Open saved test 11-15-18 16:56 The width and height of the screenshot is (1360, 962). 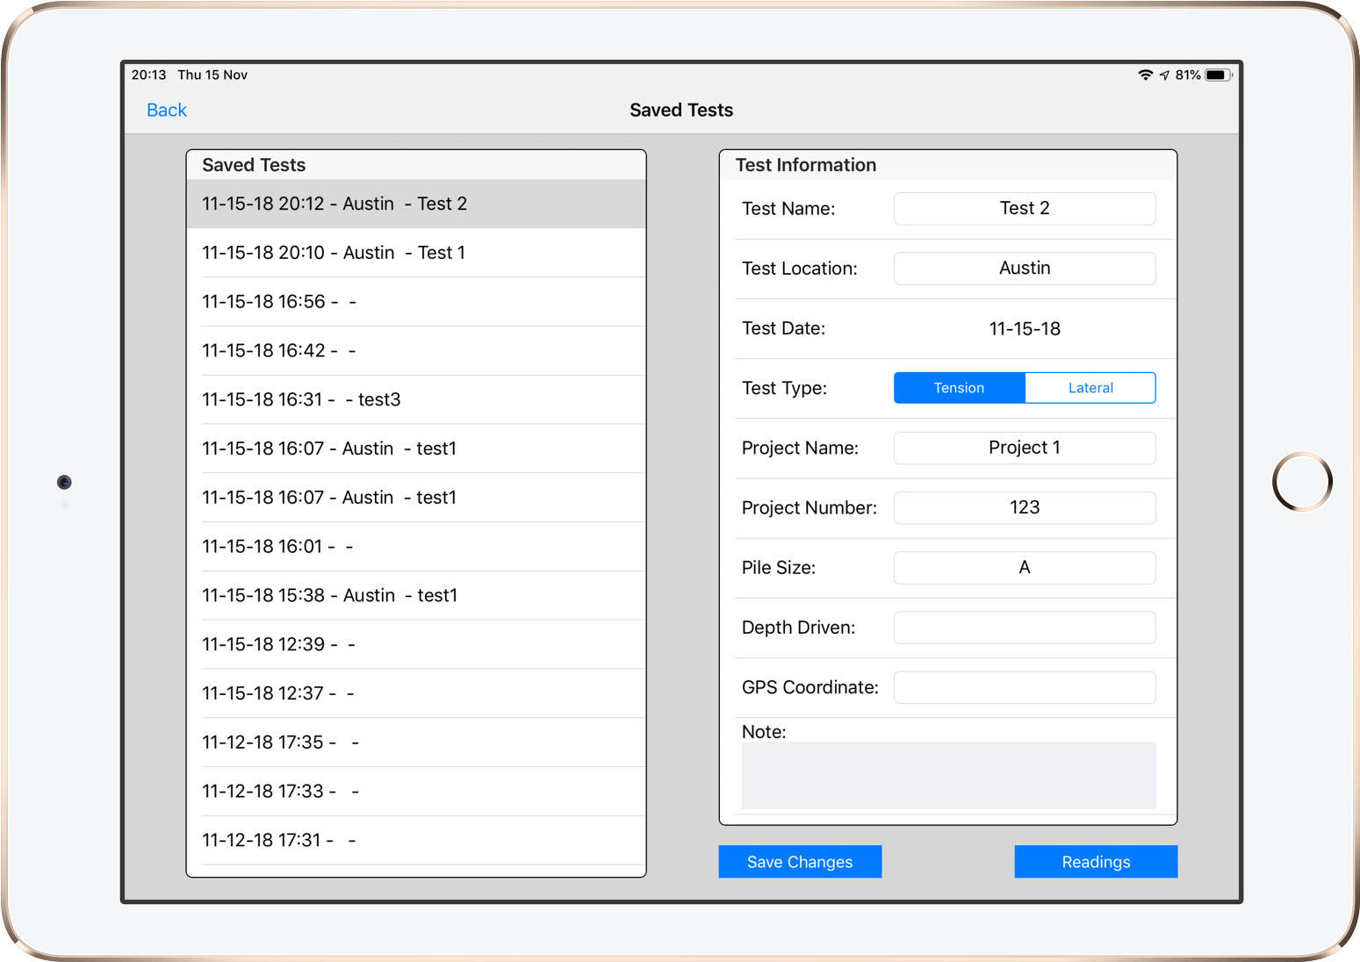[x=416, y=302]
